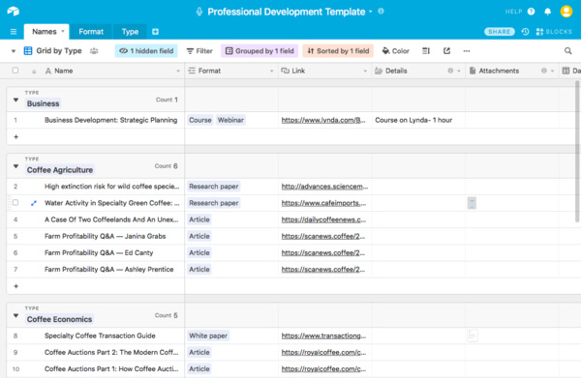Viewport: 581px width, 378px height.
Task: Open Attachments column dropdown
Action: click(552, 71)
